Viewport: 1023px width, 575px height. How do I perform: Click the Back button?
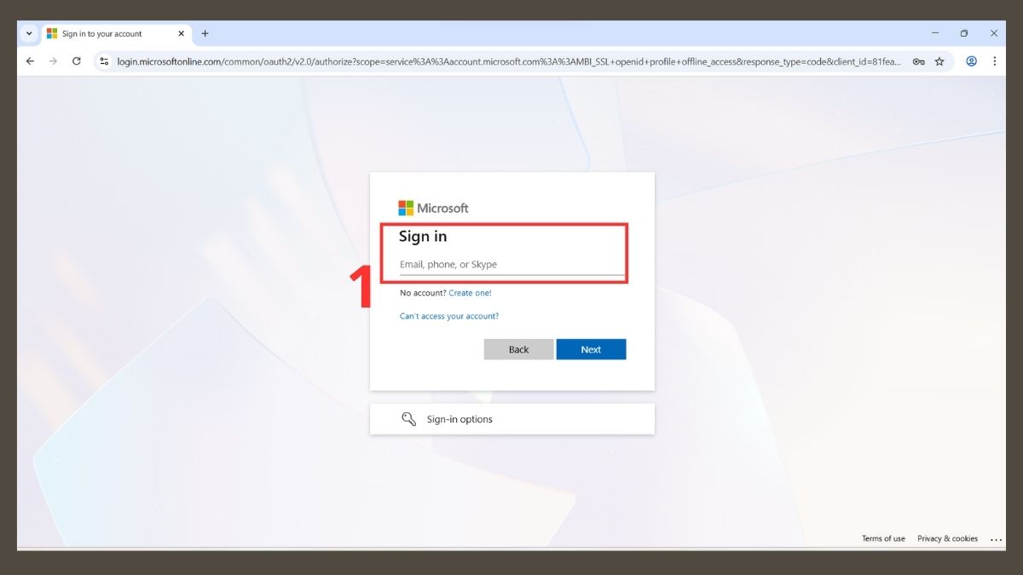(519, 349)
